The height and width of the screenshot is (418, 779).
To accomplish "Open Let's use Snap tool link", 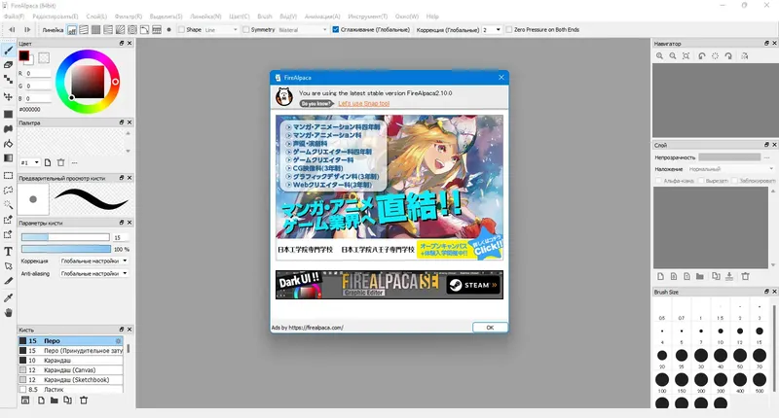I will 363,104.
